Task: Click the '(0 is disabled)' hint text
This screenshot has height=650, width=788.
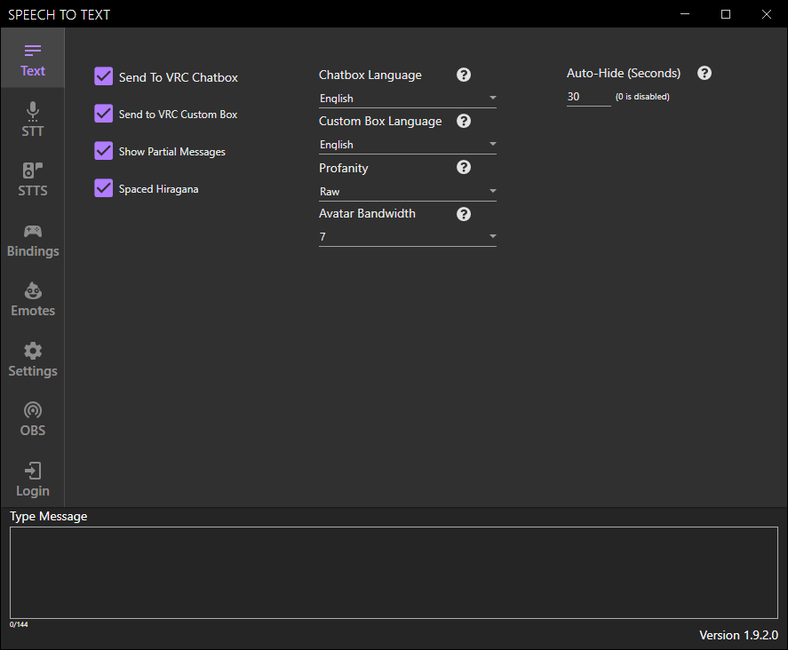Action: pyautogui.click(x=642, y=97)
